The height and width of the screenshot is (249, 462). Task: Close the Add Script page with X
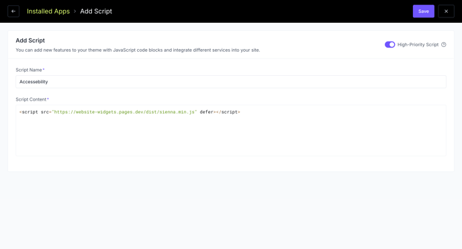pyautogui.click(x=446, y=11)
